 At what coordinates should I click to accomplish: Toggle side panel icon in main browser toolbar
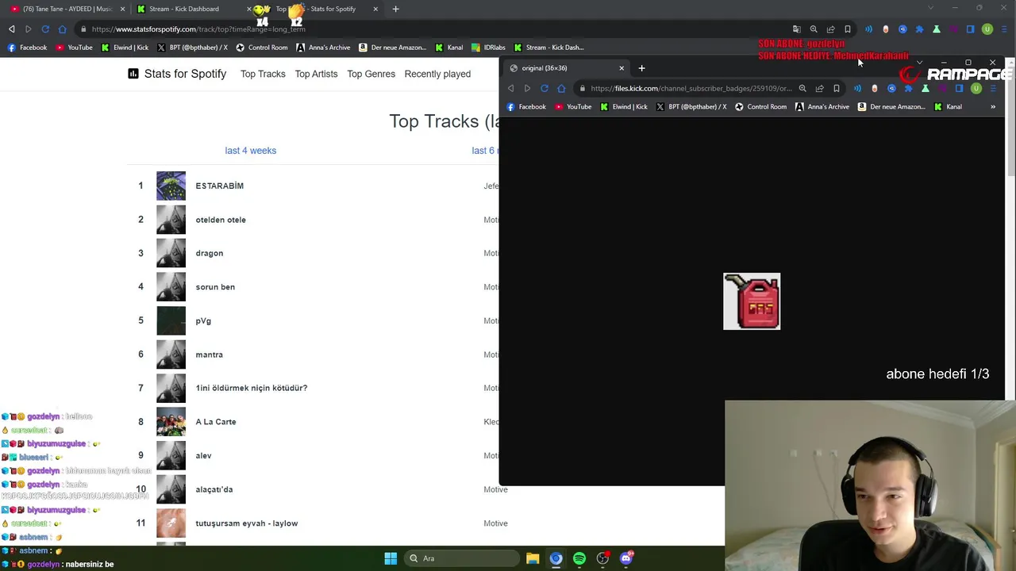pyautogui.click(x=970, y=29)
